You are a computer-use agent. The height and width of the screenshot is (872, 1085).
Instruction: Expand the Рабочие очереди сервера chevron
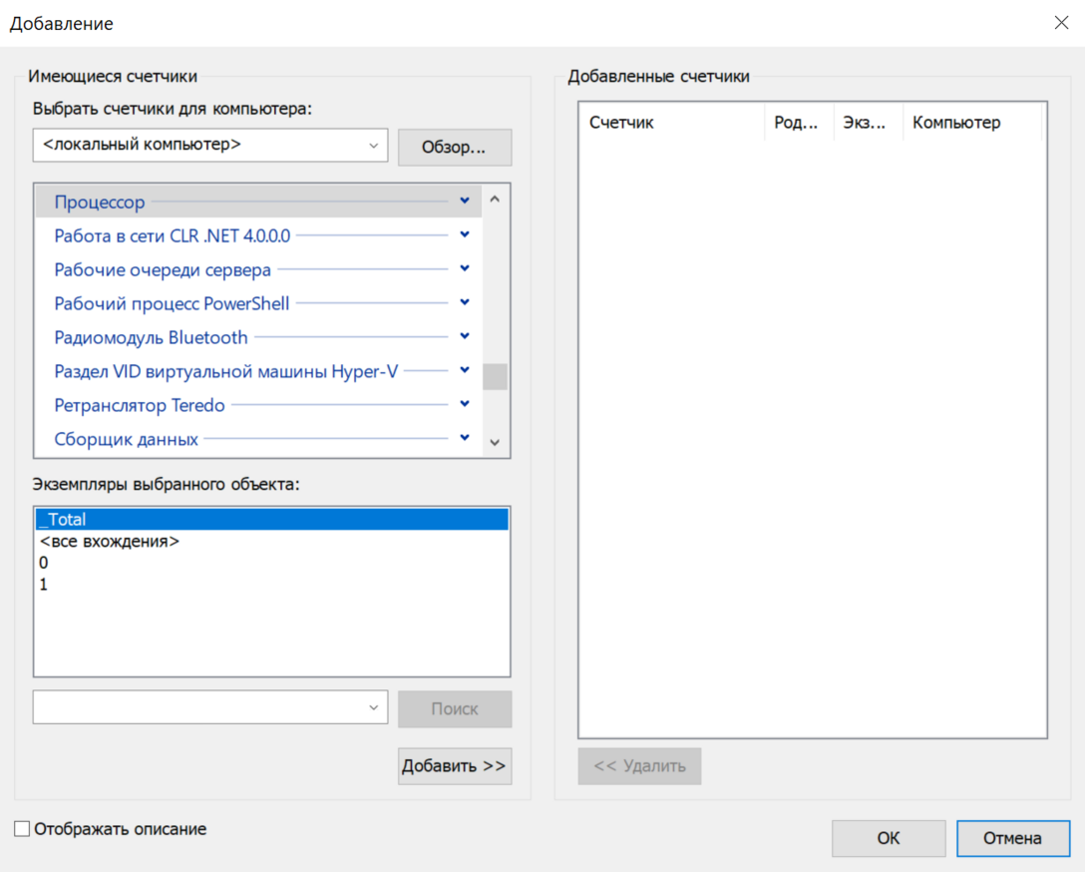tap(465, 269)
